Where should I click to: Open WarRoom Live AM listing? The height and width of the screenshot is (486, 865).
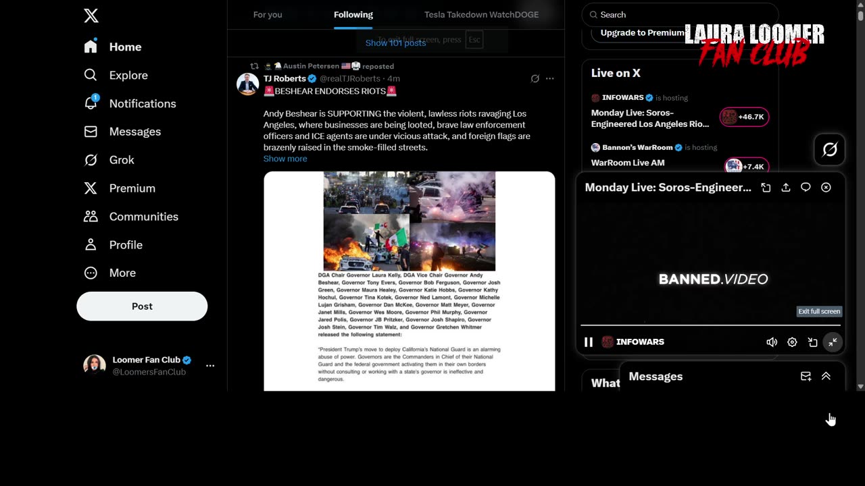tap(628, 163)
